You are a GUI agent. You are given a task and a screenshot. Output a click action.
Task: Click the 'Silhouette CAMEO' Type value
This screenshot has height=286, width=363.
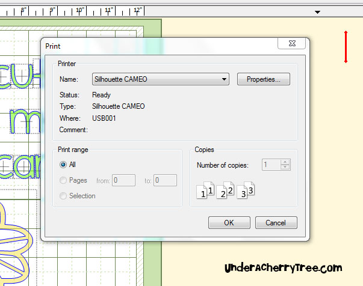point(119,106)
